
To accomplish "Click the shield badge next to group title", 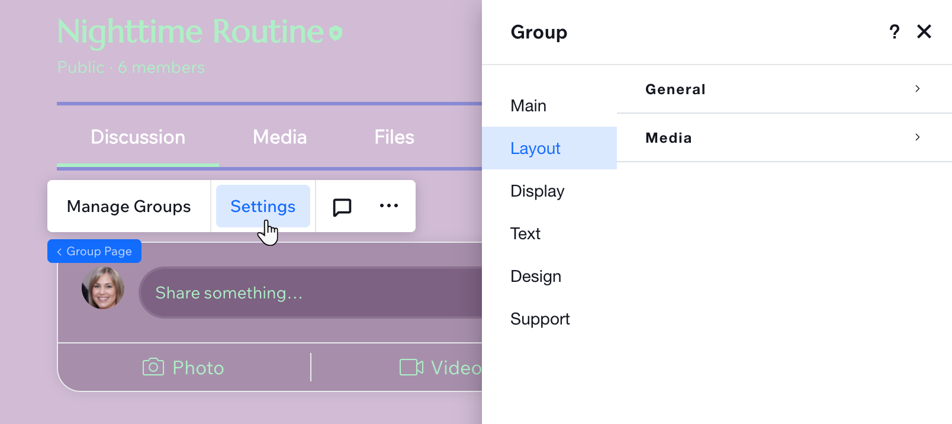I will click(x=336, y=33).
